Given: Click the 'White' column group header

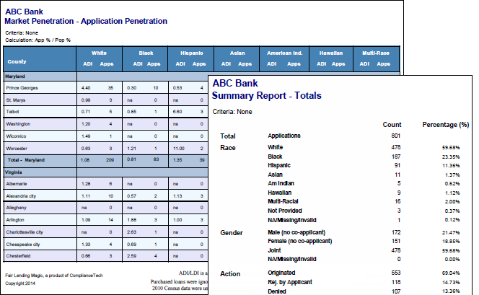Looking at the screenshot, I should coord(99,53).
